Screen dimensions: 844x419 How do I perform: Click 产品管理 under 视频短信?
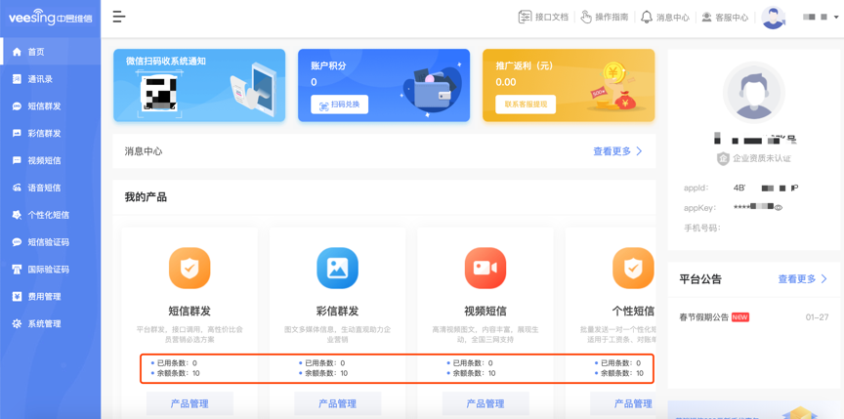pos(485,403)
